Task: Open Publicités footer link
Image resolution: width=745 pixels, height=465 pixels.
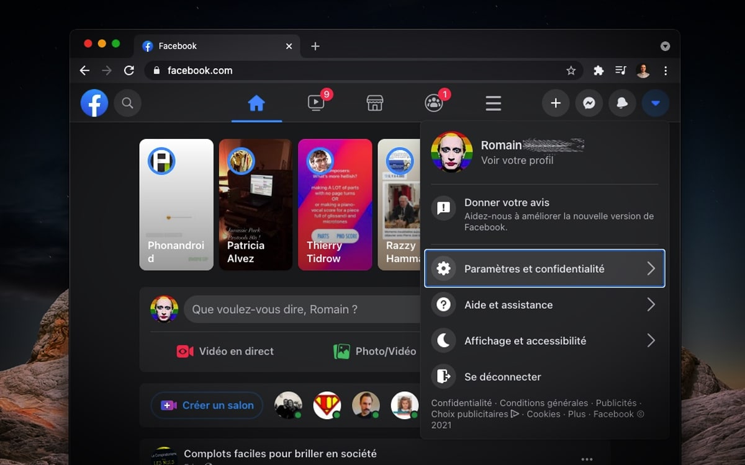Action: click(x=616, y=403)
